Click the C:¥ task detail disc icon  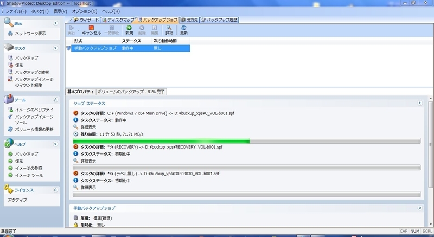pos(75,113)
